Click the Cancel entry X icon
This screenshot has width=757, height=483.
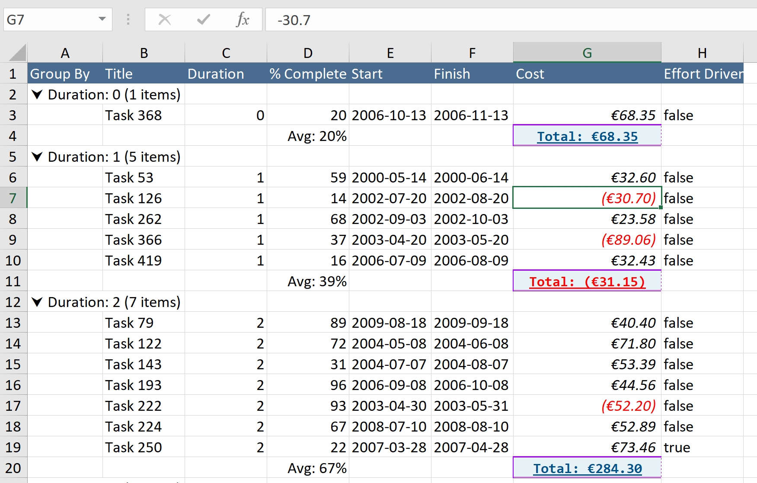[165, 20]
